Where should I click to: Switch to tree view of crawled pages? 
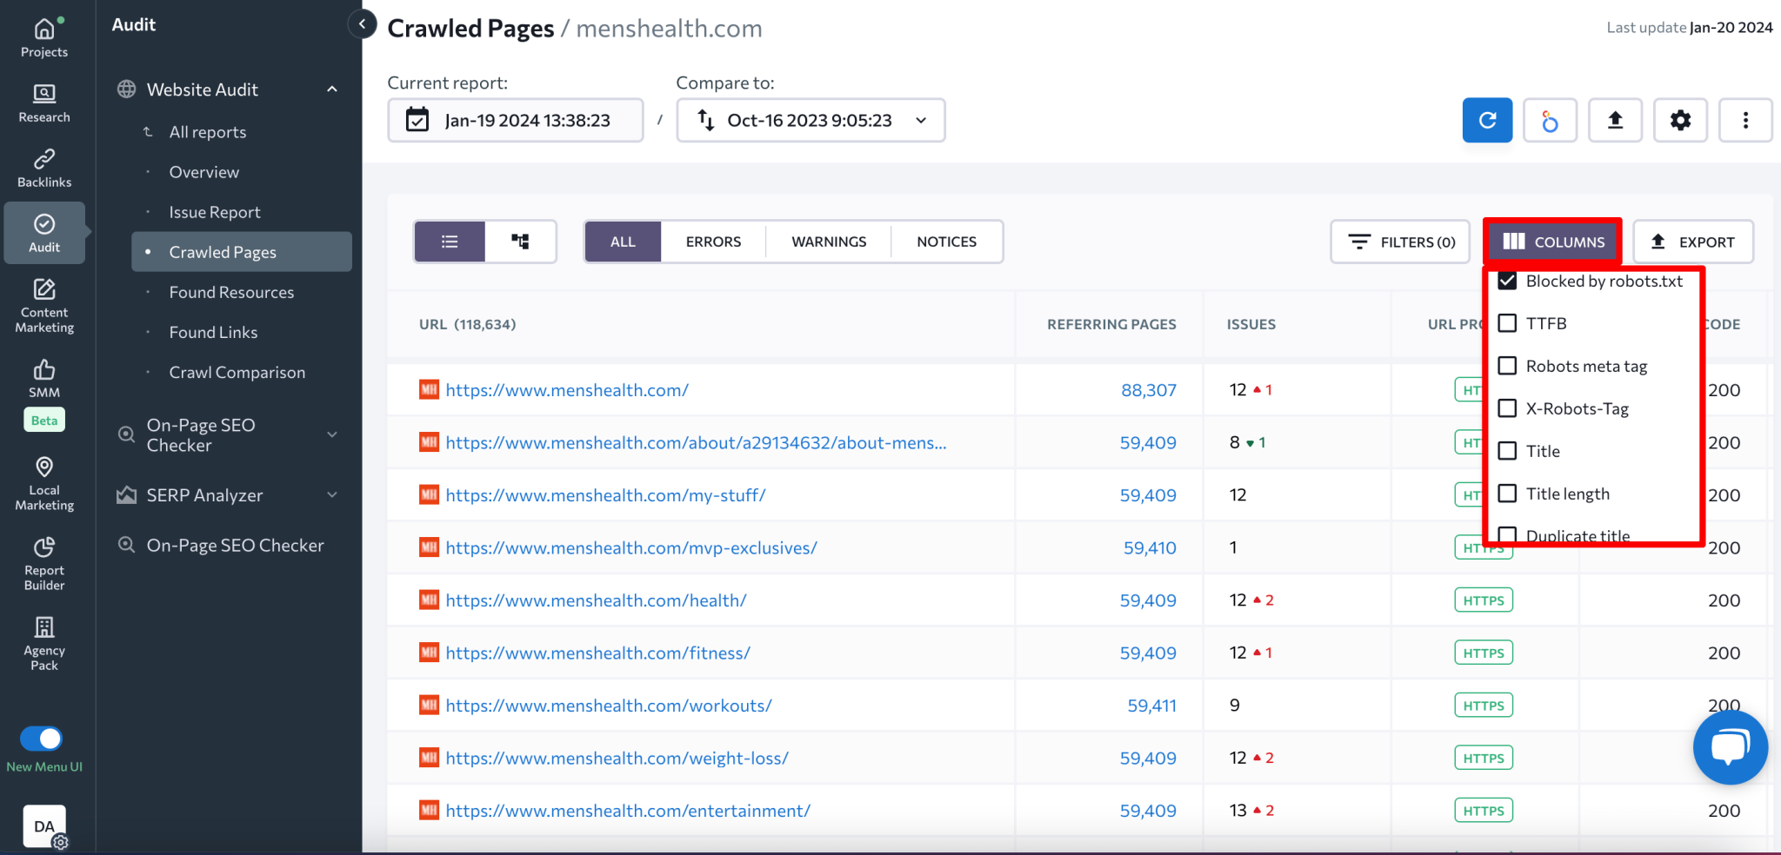pos(520,242)
